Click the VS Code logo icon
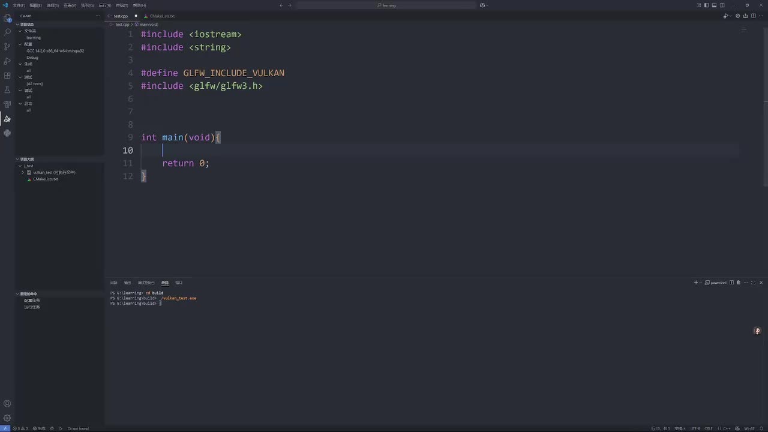768x432 pixels. (5, 5)
